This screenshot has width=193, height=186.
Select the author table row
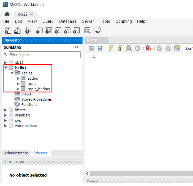[x=33, y=79]
